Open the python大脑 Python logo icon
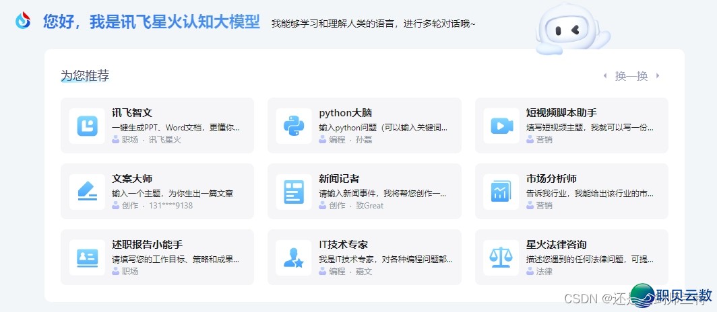 pos(294,126)
